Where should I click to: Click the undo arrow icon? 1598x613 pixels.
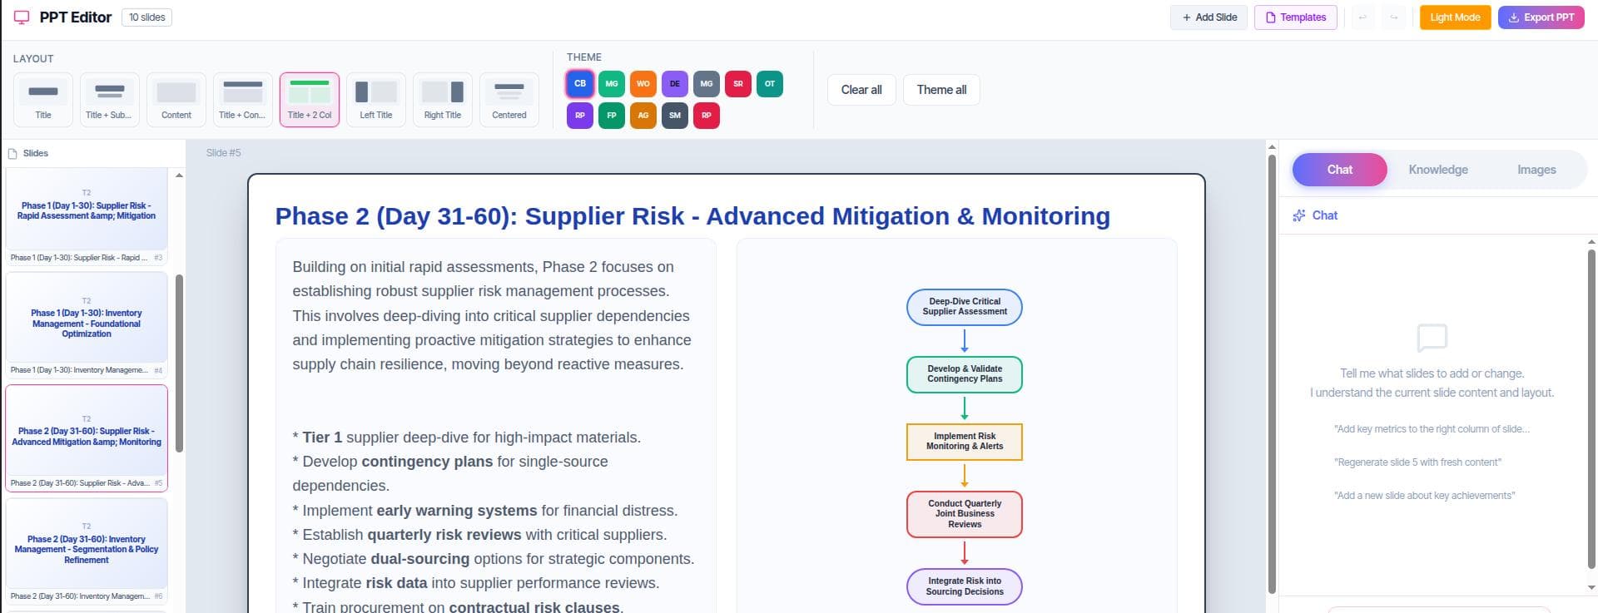click(1362, 17)
